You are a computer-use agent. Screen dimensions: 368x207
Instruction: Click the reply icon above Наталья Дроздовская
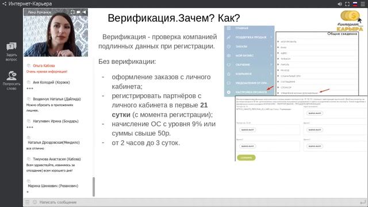pyautogui.click(x=29, y=137)
